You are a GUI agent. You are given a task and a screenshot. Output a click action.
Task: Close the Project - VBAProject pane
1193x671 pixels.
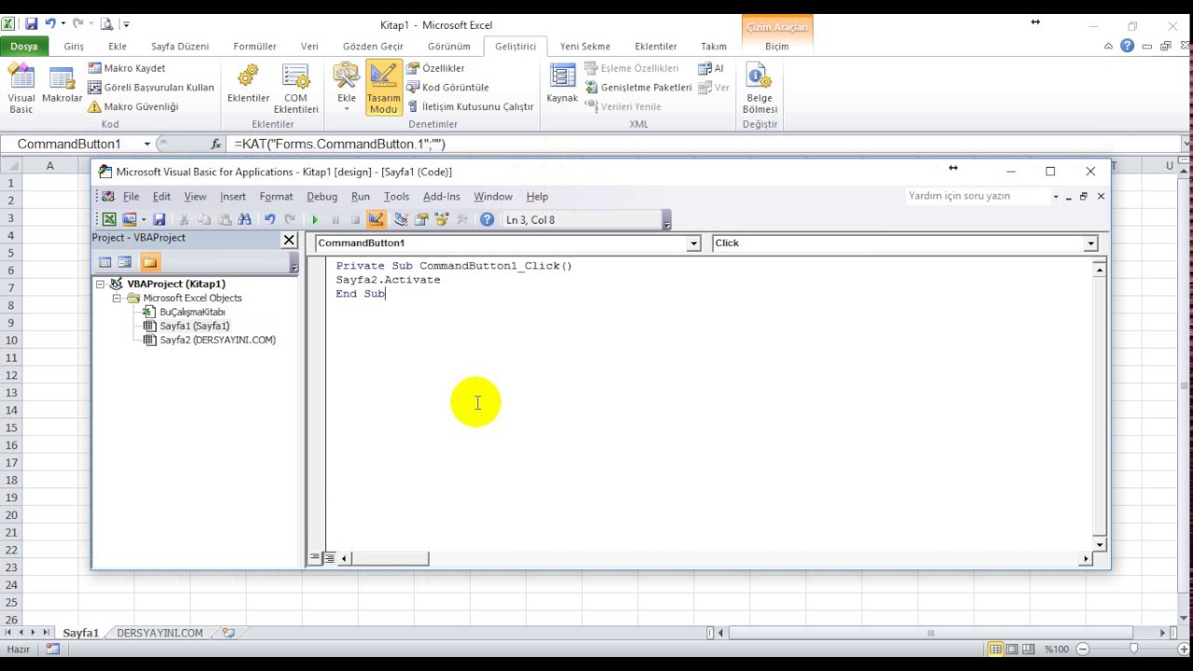point(289,240)
